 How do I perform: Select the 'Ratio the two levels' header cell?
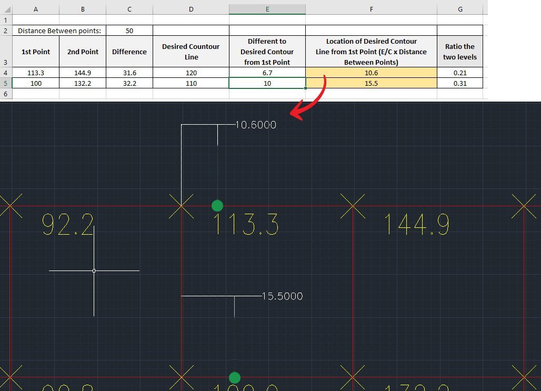459,52
